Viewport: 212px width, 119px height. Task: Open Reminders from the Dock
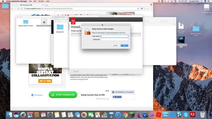pyautogui.click(x=64, y=115)
